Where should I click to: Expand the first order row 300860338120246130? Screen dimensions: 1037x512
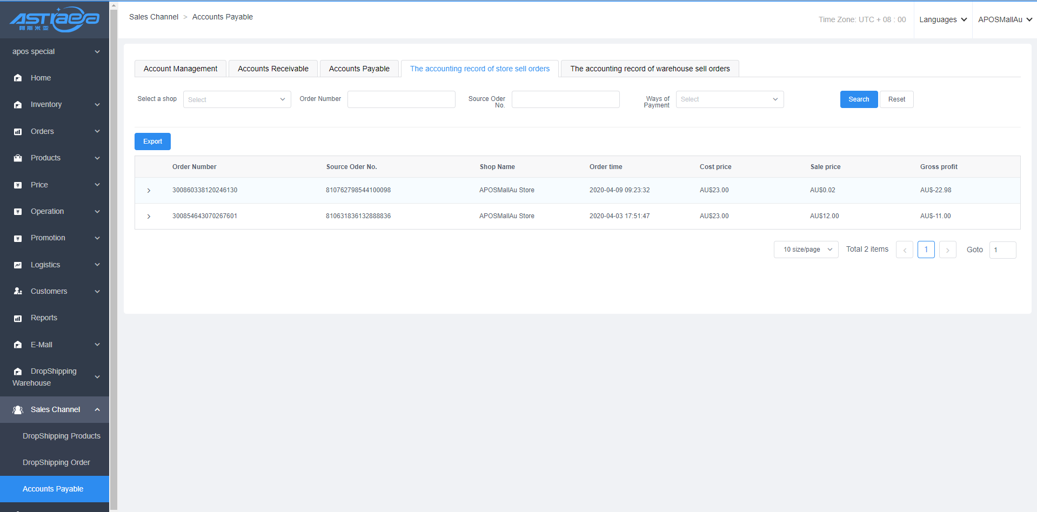click(x=149, y=191)
